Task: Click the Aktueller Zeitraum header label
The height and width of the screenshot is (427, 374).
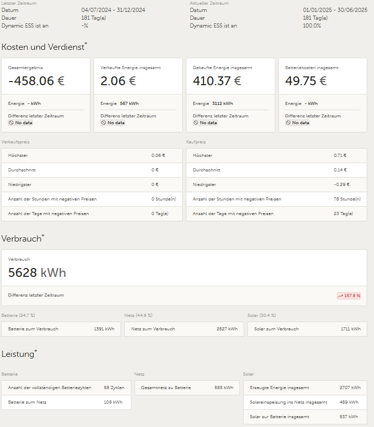Action: pyautogui.click(x=209, y=3)
